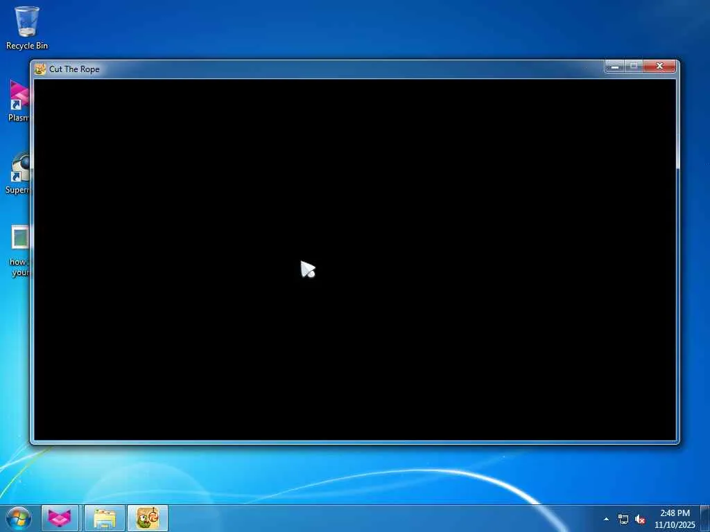
Task: Click the Cut The Rope title bar icon
Action: tap(40, 69)
